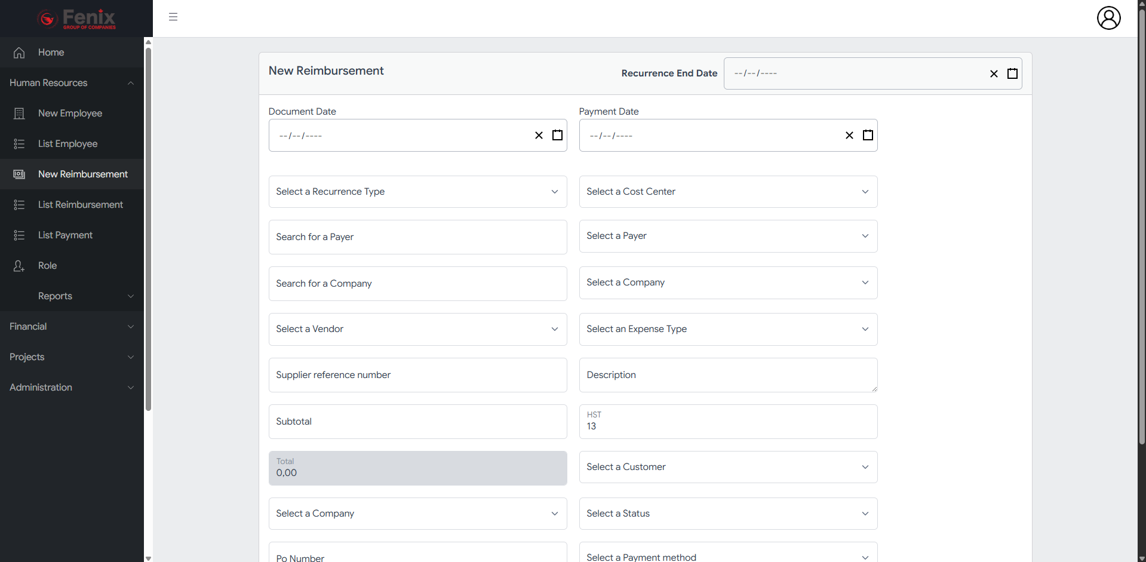
Task: Clear the Document Date value
Action: tap(539, 136)
